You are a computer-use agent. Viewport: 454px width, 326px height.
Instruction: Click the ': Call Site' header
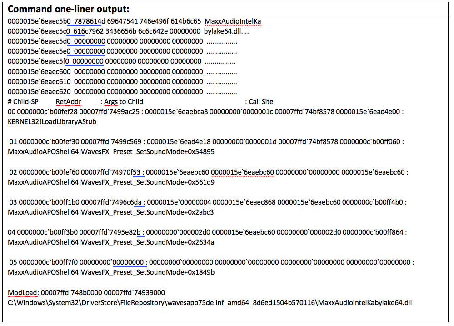coord(259,102)
